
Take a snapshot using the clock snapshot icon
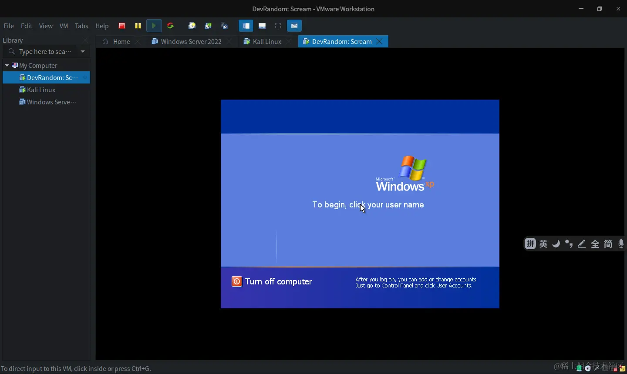click(192, 26)
